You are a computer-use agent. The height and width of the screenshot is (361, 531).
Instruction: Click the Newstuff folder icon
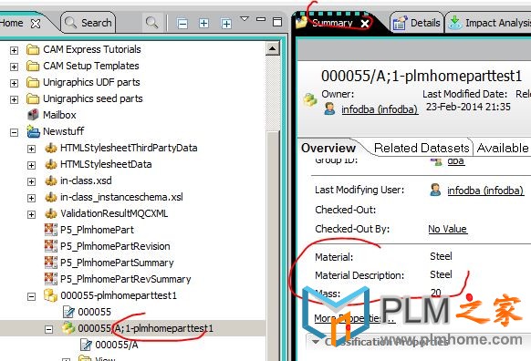[x=33, y=131]
